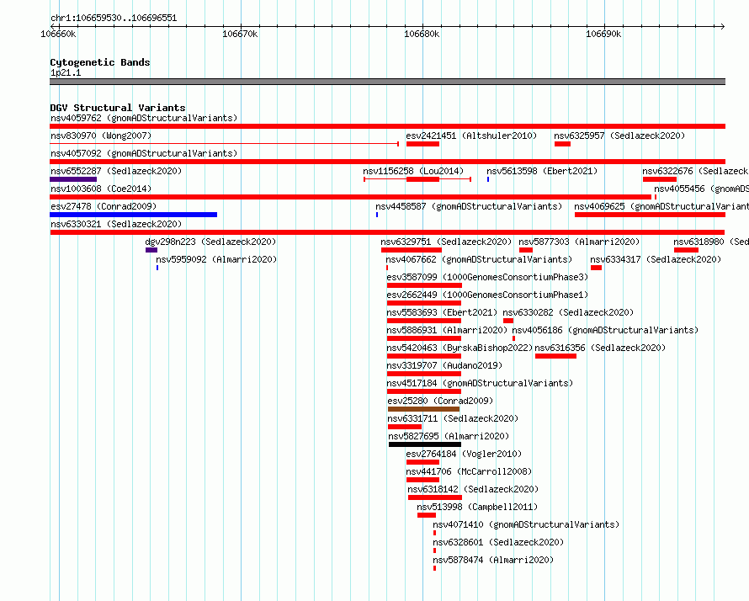This screenshot has height=601, width=749.
Task: Click the 106690k ruler position label
Action: [x=603, y=34]
